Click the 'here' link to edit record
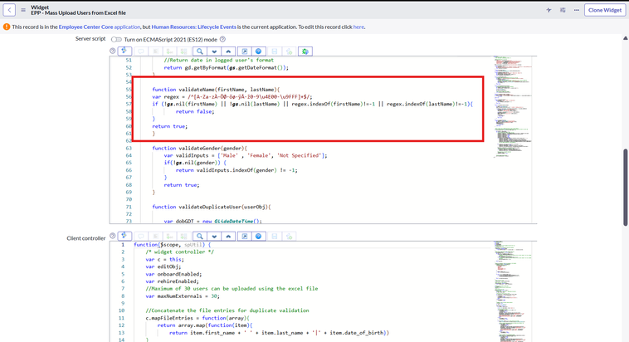The image size is (629, 342). coord(358,27)
